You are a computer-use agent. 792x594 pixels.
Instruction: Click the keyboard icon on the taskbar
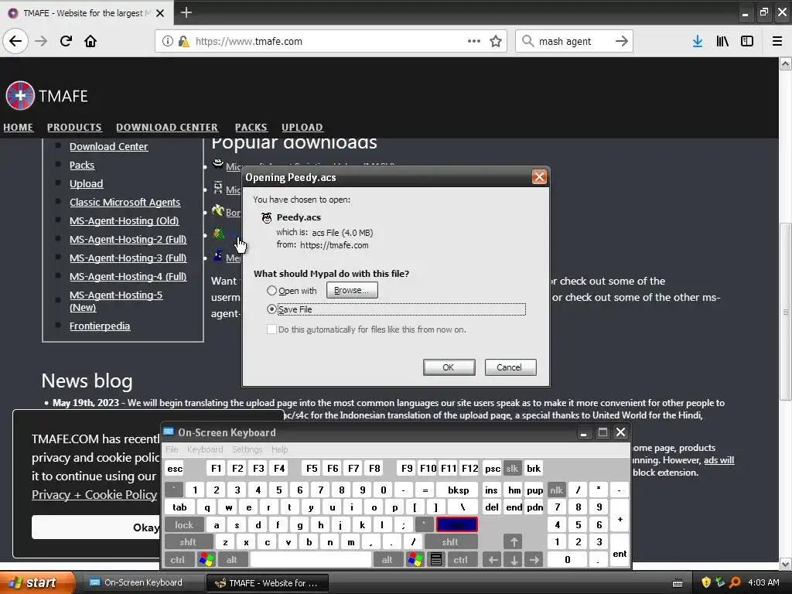tap(678, 583)
